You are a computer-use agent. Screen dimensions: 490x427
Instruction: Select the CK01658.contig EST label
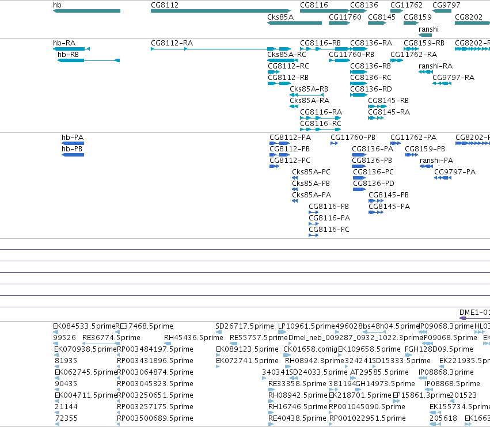pos(310,349)
